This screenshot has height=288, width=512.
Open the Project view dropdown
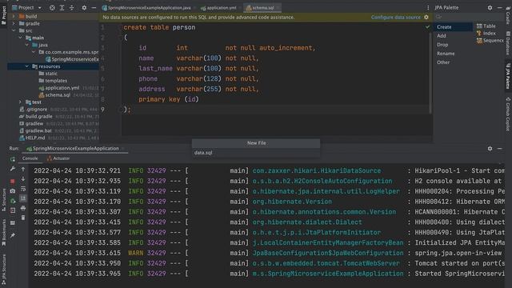(x=40, y=7)
